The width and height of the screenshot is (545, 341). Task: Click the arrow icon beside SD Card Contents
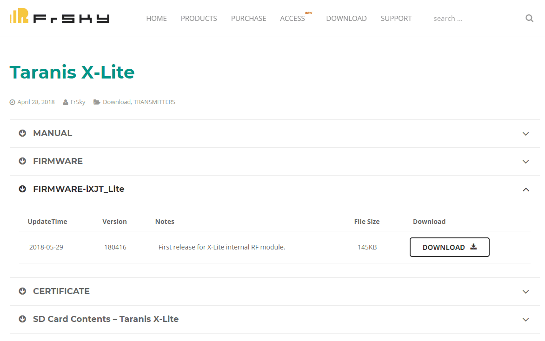[x=23, y=319]
